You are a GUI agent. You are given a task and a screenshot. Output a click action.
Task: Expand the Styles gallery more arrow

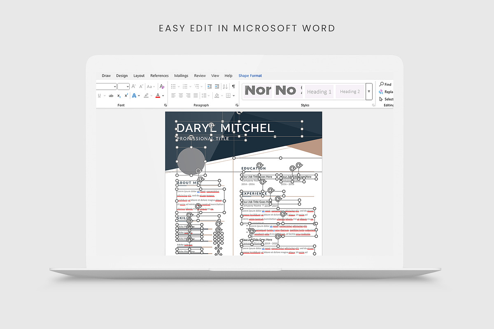click(369, 92)
